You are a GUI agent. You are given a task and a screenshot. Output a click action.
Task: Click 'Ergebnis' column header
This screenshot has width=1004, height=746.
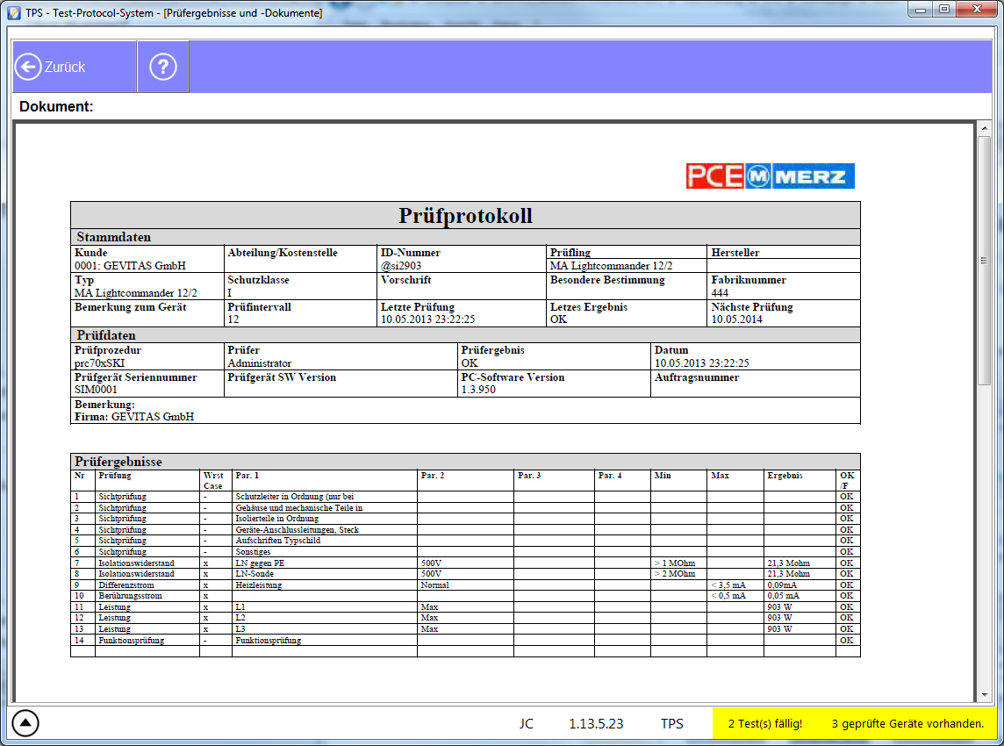(x=785, y=476)
